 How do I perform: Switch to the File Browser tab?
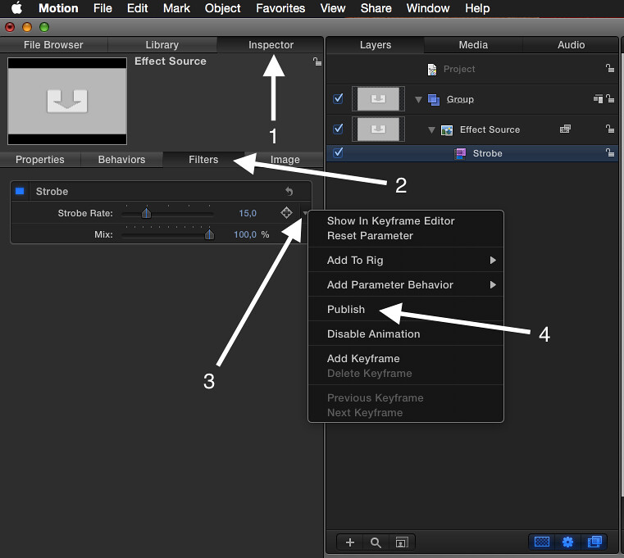tap(53, 45)
